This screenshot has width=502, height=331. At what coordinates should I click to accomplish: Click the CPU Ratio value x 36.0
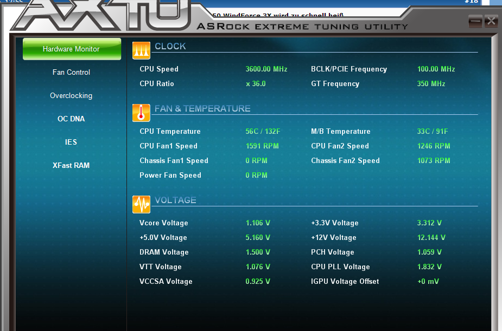(256, 84)
